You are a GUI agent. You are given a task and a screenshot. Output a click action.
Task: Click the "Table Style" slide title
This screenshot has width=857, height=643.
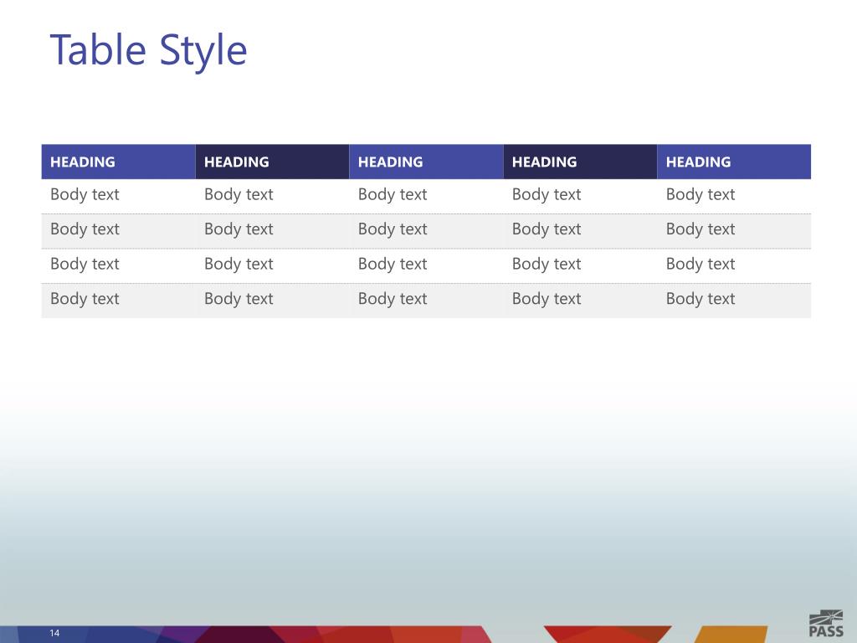[x=148, y=49]
